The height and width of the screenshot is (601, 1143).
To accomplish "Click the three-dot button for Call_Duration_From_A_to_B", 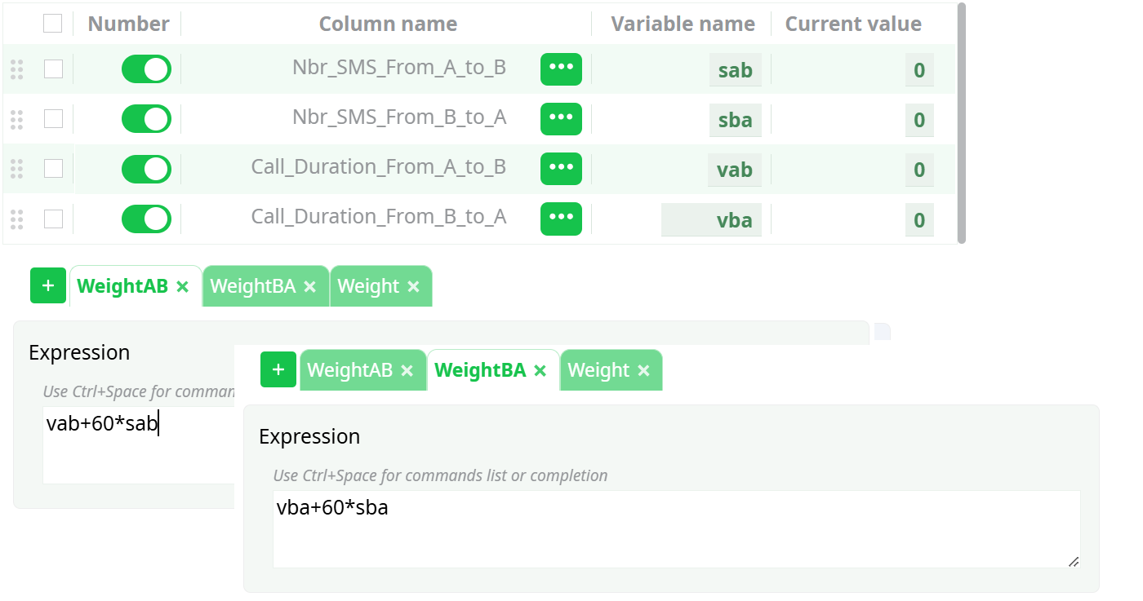I will [561, 168].
